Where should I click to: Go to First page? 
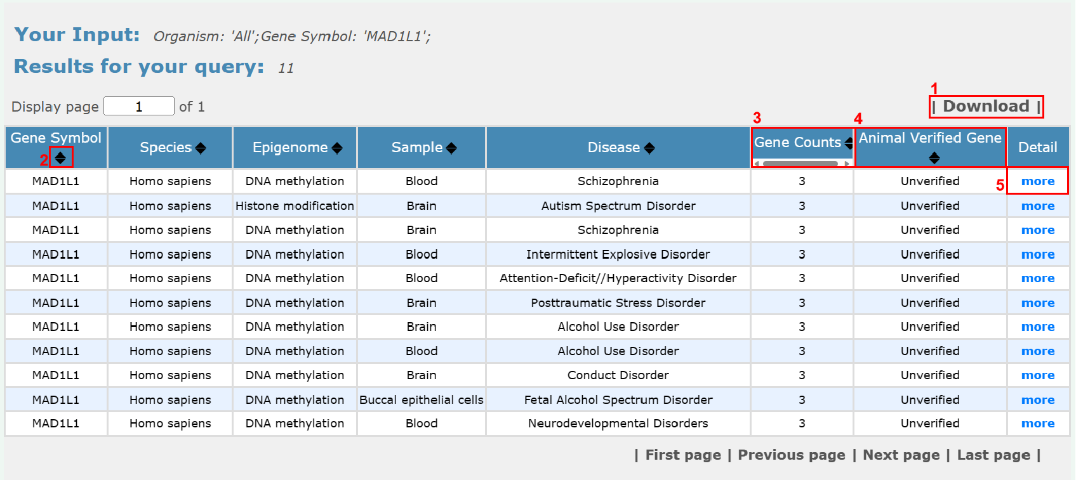683,455
